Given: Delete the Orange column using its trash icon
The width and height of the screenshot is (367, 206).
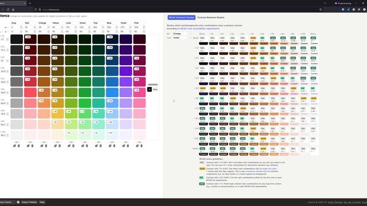Looking at the screenshot, I should click(x=46, y=146).
